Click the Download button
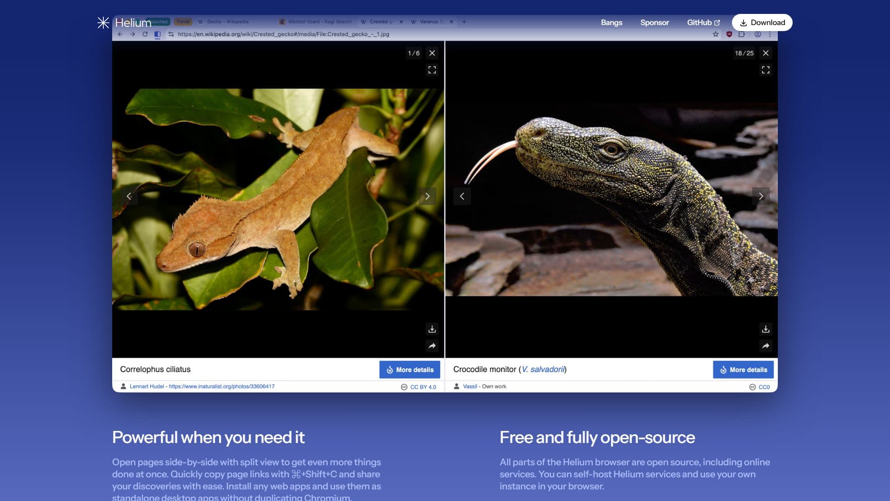The height and width of the screenshot is (501, 890). pos(762,22)
